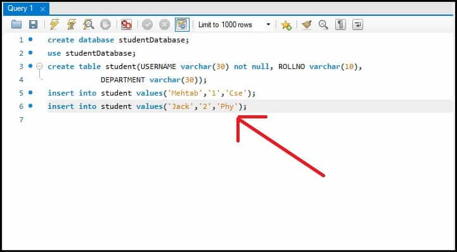Beautify query with the broom icon

(x=306, y=25)
